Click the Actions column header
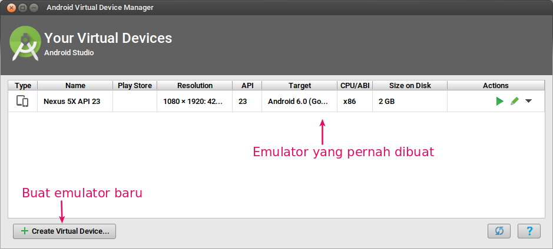 (x=496, y=86)
